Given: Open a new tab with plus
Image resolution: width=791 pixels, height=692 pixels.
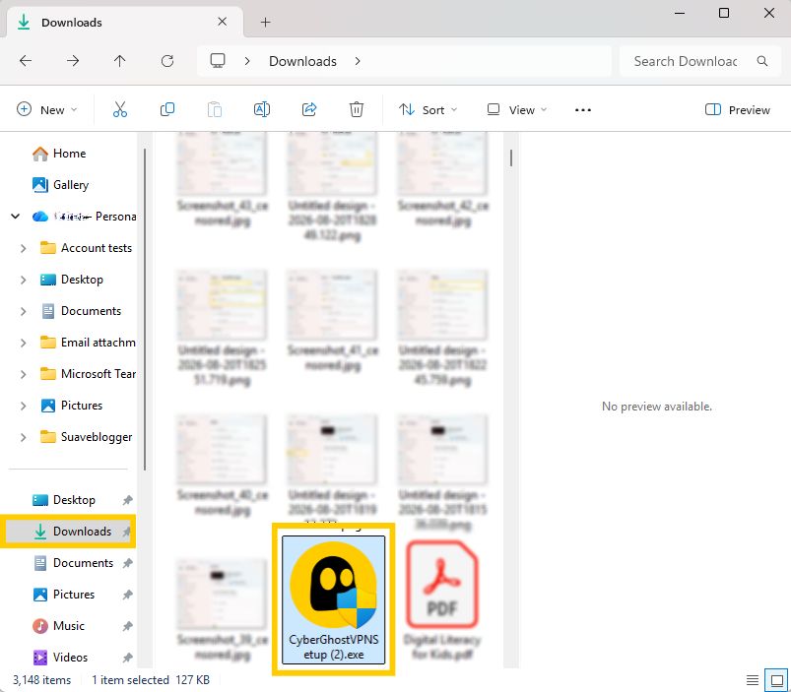Looking at the screenshot, I should [265, 23].
